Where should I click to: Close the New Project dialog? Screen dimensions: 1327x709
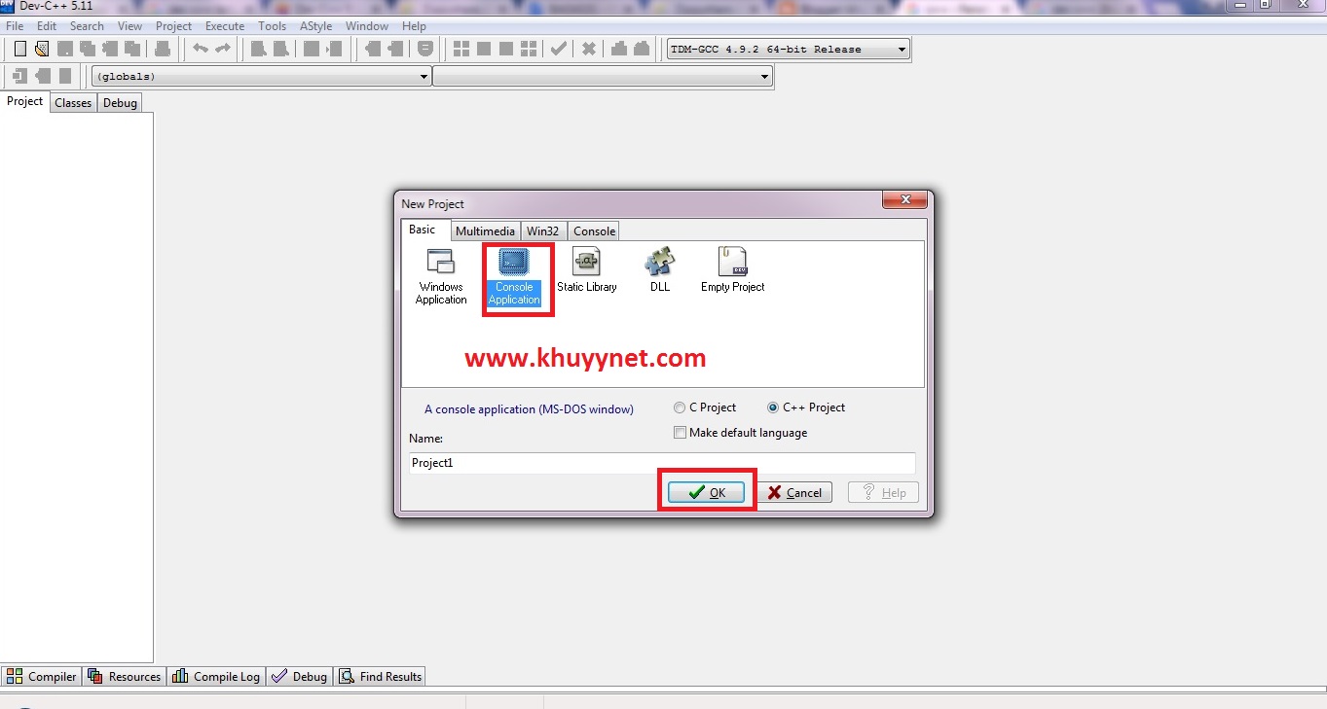[903, 199]
